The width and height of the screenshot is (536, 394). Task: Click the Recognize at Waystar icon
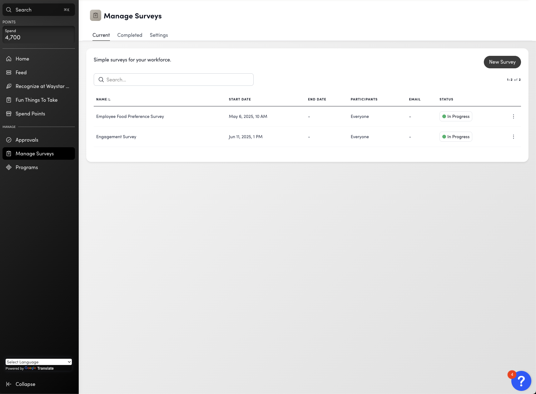click(9, 86)
